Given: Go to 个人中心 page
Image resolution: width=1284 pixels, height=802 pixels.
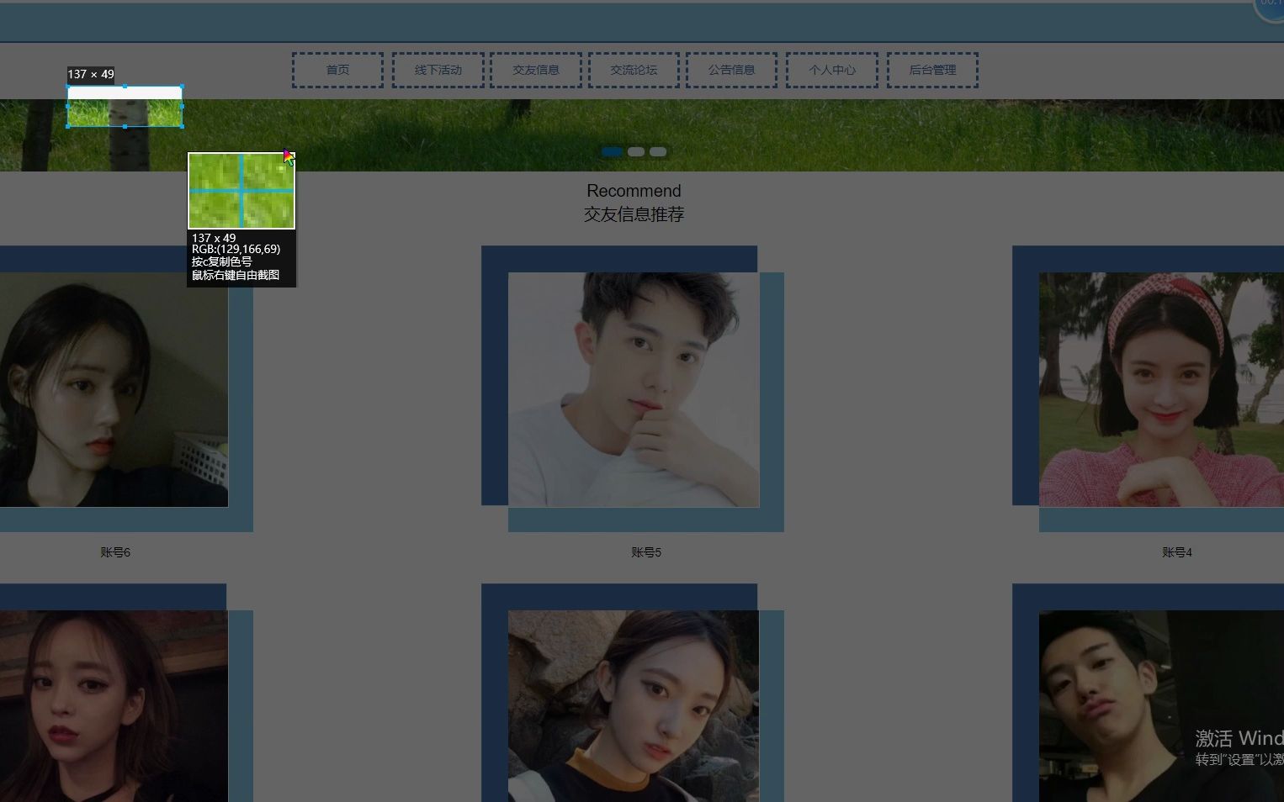Looking at the screenshot, I should click(832, 70).
